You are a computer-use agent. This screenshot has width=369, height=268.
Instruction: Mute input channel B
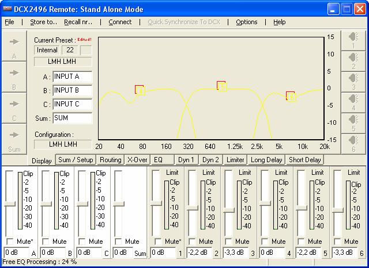click(x=46, y=241)
